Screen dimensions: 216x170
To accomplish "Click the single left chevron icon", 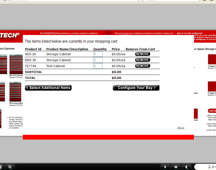I will pyautogui.click(x=186, y=167).
